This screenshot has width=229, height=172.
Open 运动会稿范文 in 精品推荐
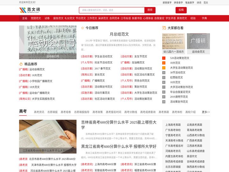click(x=37, y=69)
